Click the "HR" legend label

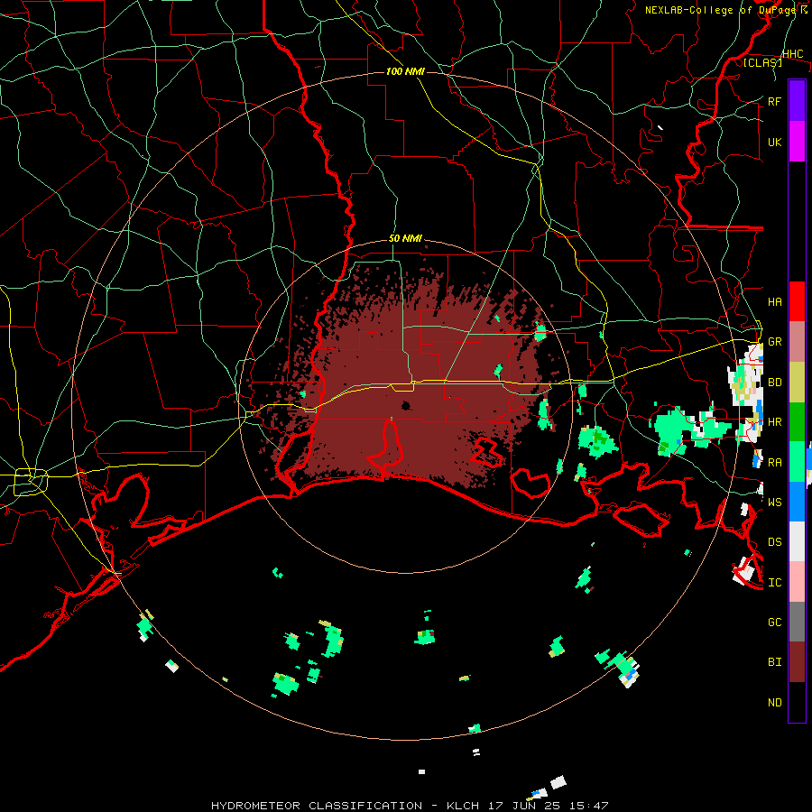point(774,422)
